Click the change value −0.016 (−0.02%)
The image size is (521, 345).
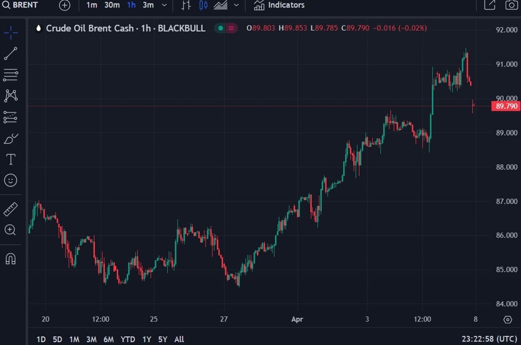(x=399, y=28)
